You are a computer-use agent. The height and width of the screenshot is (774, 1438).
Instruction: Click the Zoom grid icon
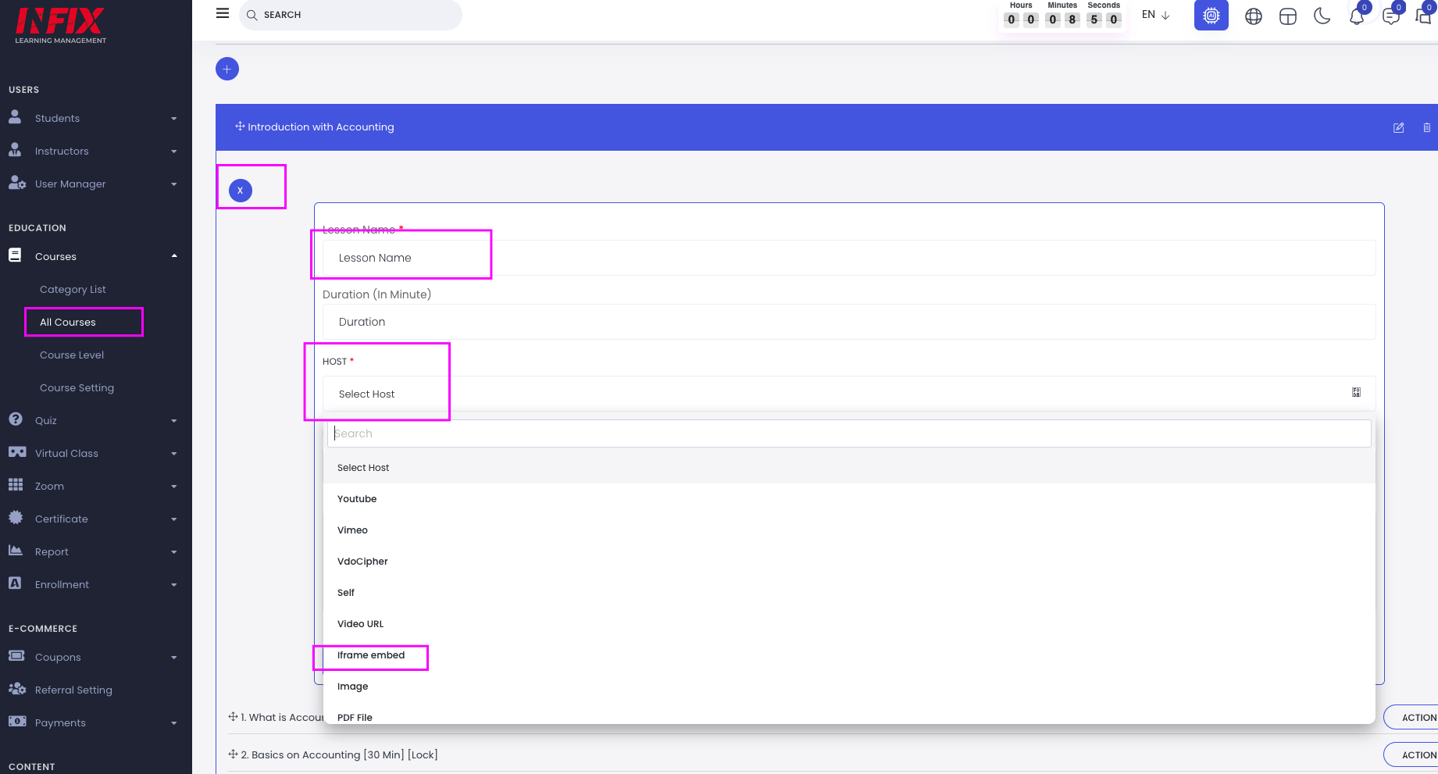point(16,485)
